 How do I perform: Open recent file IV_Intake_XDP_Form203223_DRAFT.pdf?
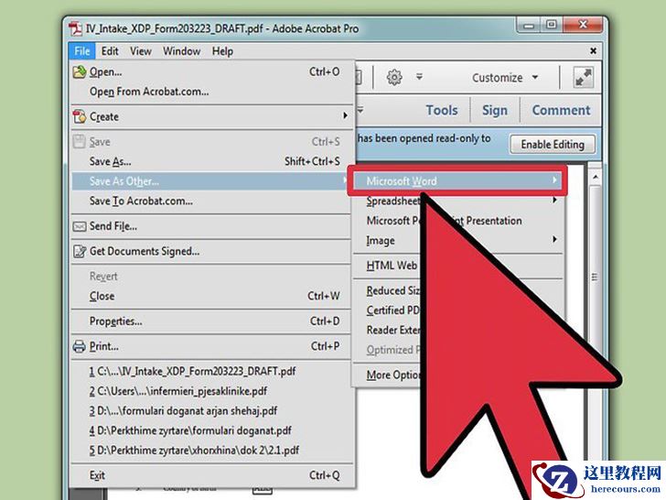pyautogui.click(x=212, y=371)
